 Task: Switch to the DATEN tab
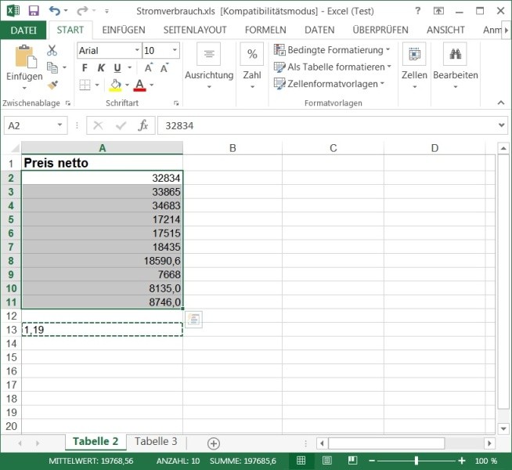click(x=319, y=30)
